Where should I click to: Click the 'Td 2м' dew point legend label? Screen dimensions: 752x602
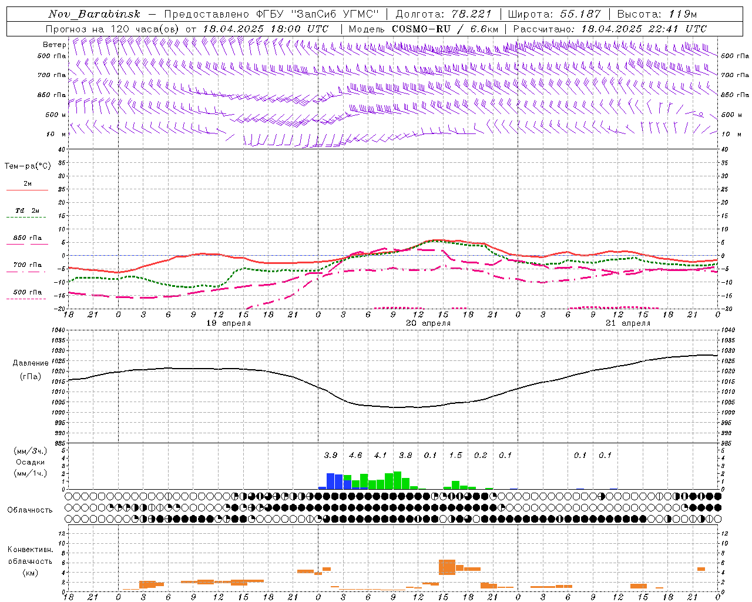(28, 210)
